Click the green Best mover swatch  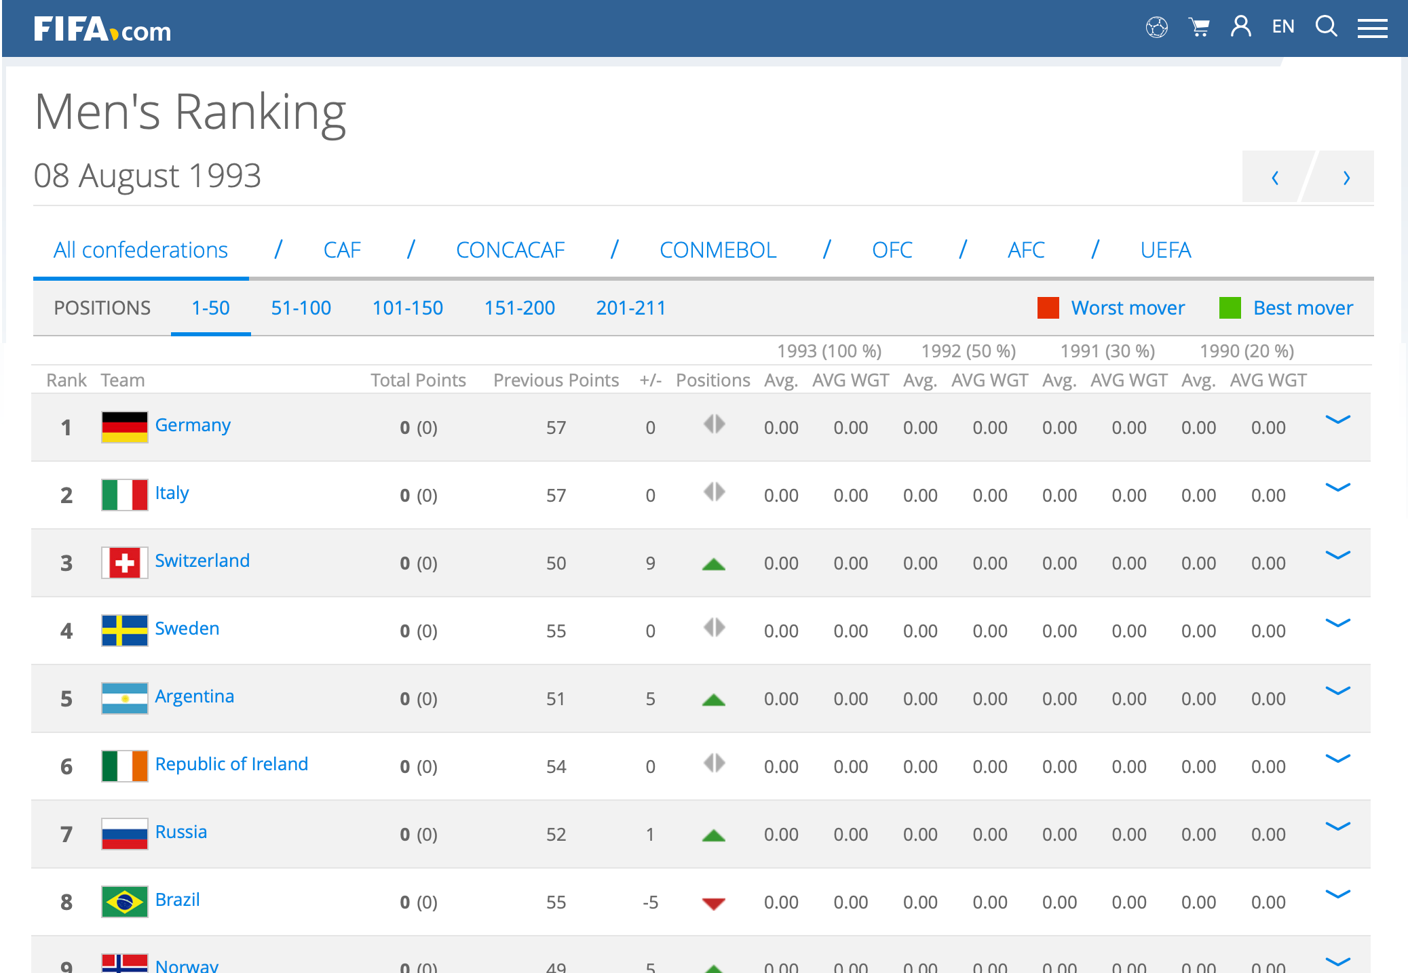click(1230, 308)
